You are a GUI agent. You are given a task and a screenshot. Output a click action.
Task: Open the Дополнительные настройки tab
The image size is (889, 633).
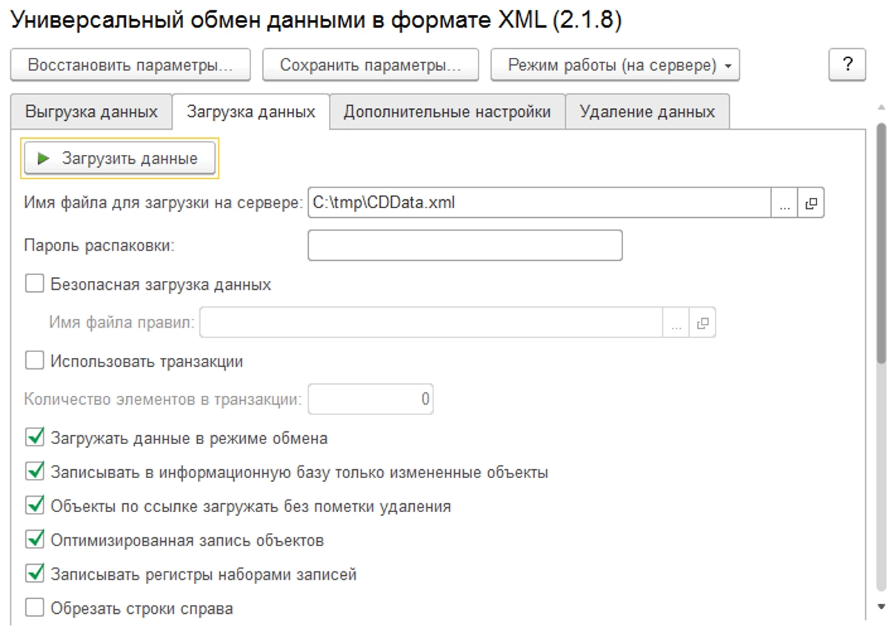pyautogui.click(x=447, y=112)
